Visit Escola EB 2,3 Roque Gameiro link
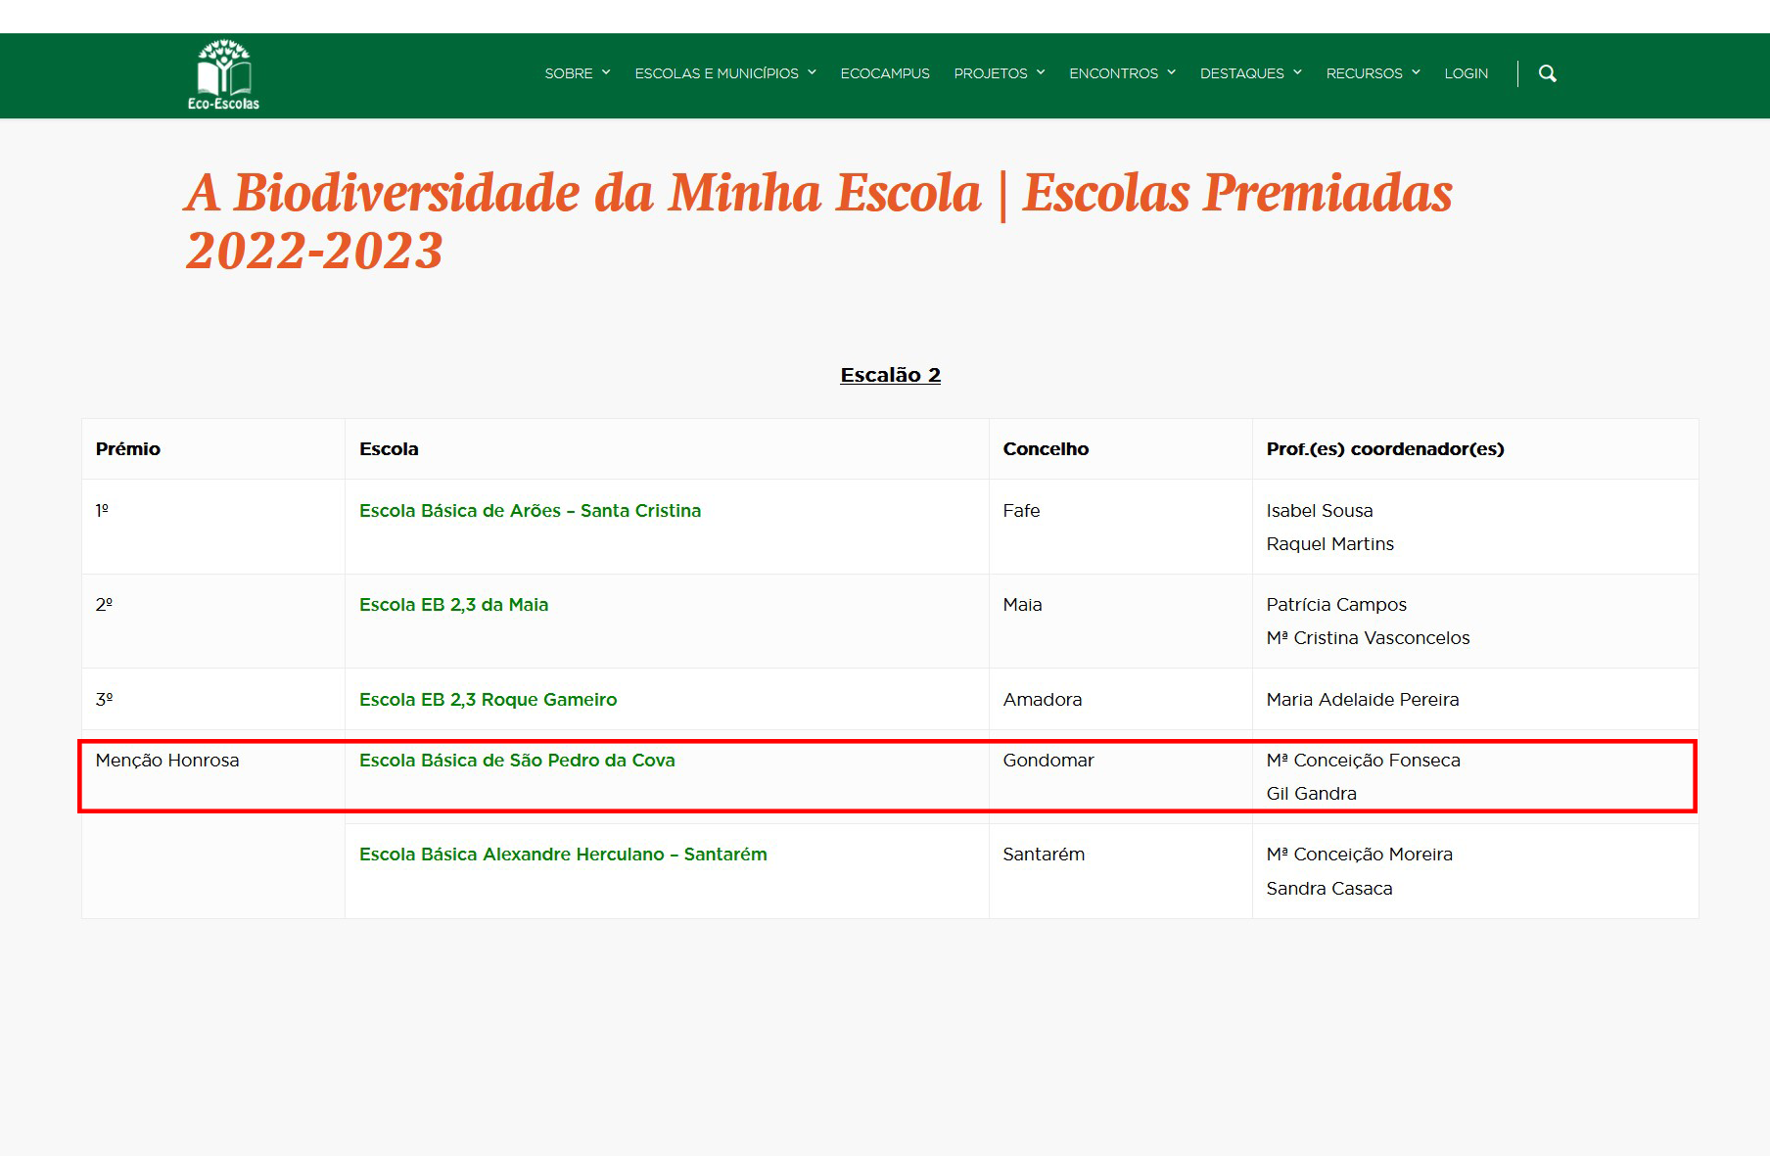The width and height of the screenshot is (1770, 1156). (488, 700)
